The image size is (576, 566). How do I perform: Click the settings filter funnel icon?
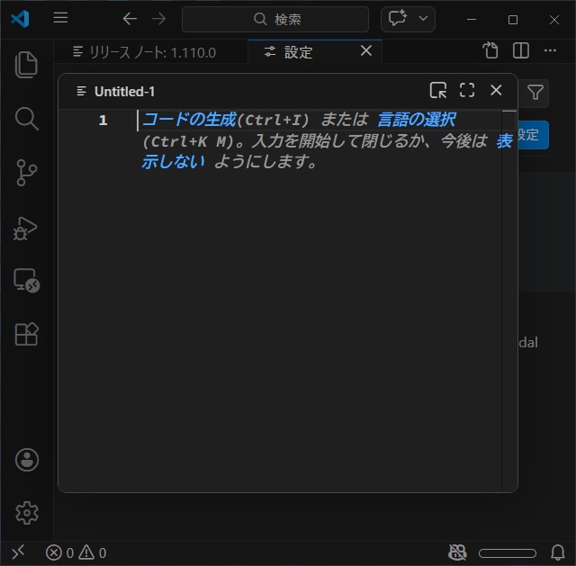pos(535,92)
